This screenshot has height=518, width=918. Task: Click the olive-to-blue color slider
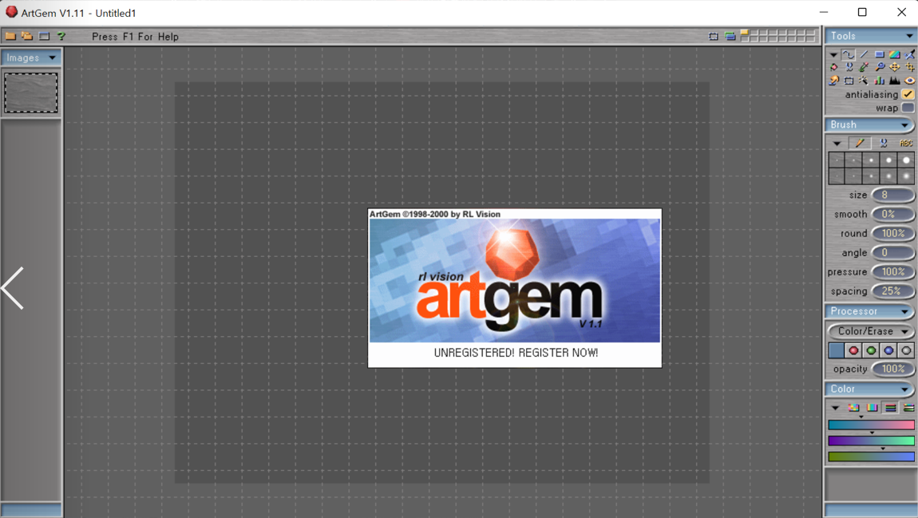click(871, 457)
